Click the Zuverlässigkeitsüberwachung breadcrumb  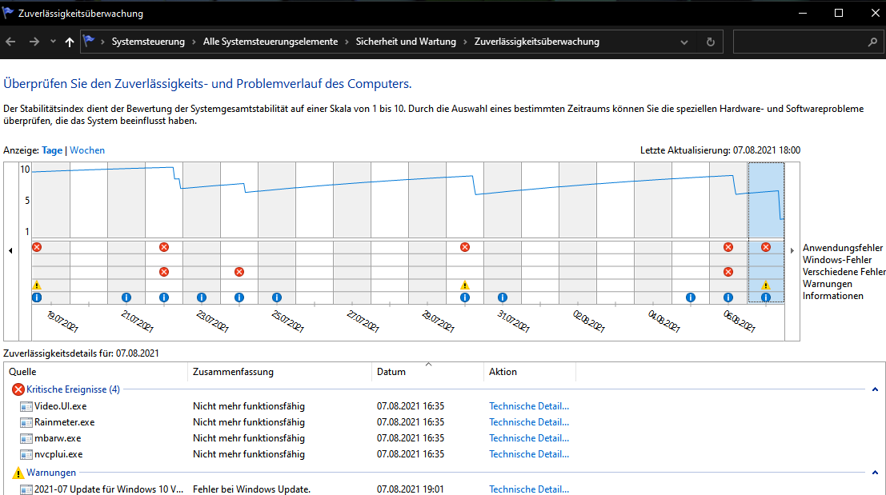[x=536, y=42]
